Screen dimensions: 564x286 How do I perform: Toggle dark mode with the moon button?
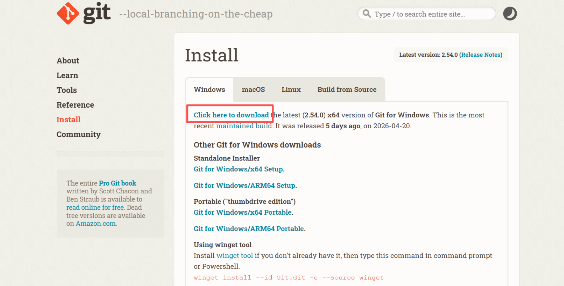tap(510, 14)
